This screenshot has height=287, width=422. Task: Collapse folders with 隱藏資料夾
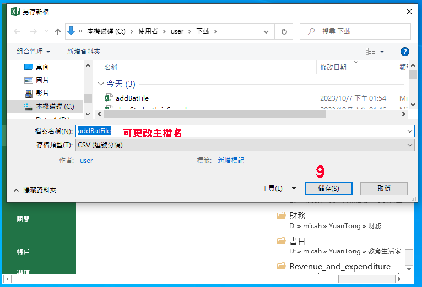(x=35, y=190)
